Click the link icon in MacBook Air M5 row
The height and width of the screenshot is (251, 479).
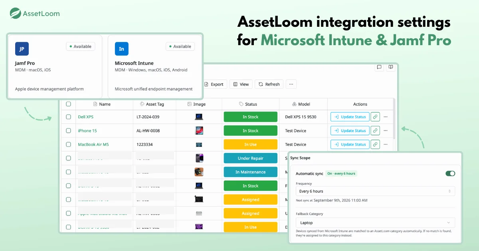[x=375, y=144]
